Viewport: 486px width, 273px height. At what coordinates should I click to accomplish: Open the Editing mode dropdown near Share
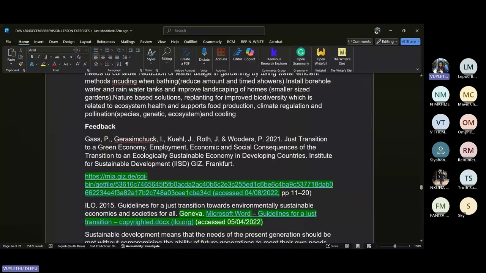(387, 42)
